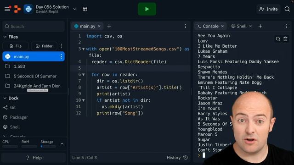Screen dimensions: 294x165
Task: Click the DavidAtReplit username text
Action: tap(47, 11)
